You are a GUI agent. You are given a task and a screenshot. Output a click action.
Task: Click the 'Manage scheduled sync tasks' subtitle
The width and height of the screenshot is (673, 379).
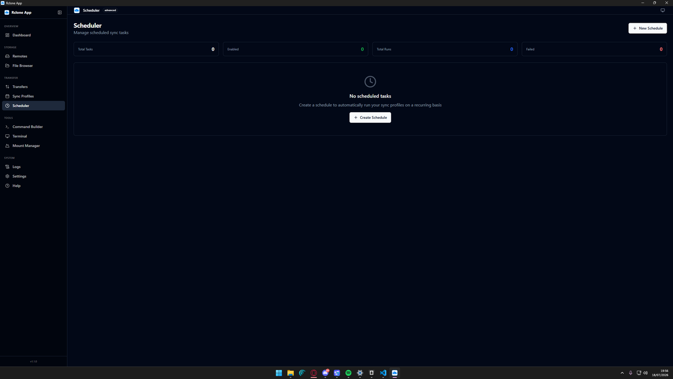pos(101,33)
